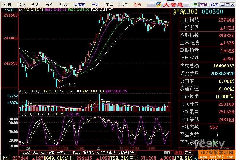Click the 300开盘 value 250100
The image size is (236, 160).
[x=226, y=104]
